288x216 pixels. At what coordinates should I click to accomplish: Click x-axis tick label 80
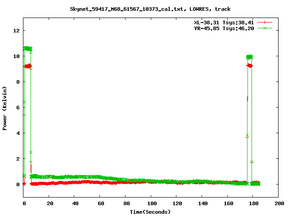(x=126, y=203)
